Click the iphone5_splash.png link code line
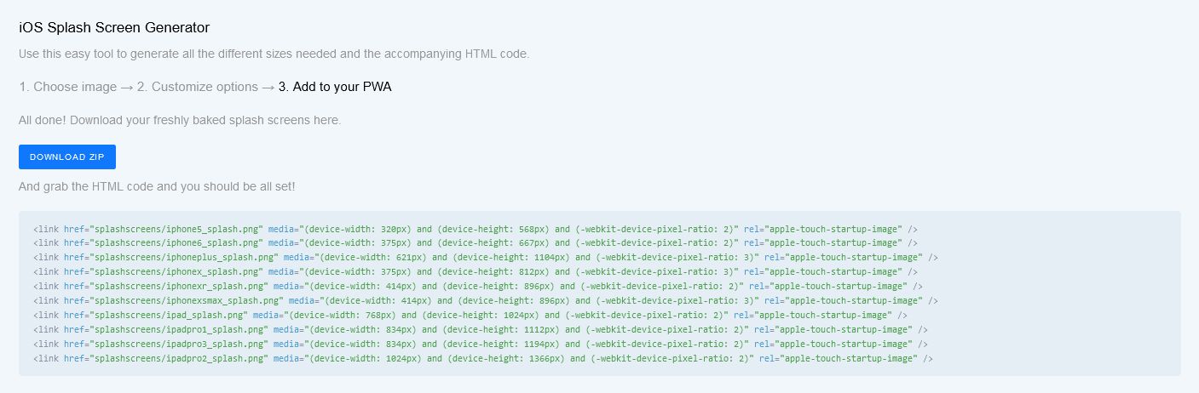Image resolution: width=1199 pixels, height=393 pixels. (476, 230)
